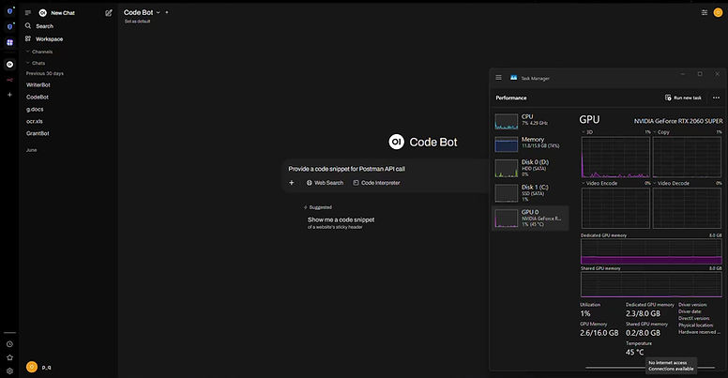
Task: Open the controls sliders icon at top right
Action: 705,12
